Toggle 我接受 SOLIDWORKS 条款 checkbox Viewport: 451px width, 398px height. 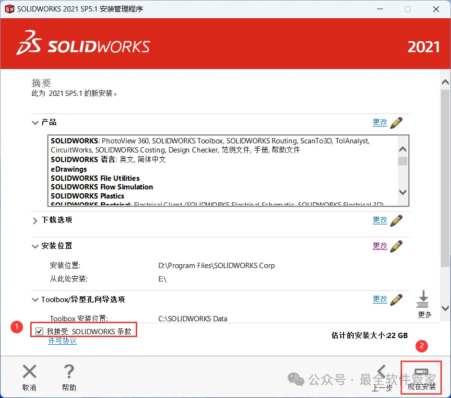[39, 331]
